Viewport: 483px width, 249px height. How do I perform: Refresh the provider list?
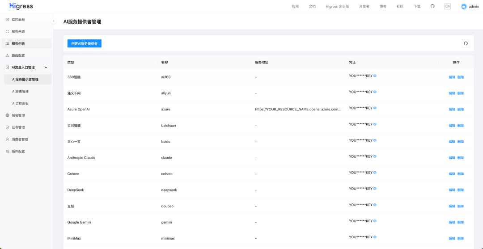466,43
